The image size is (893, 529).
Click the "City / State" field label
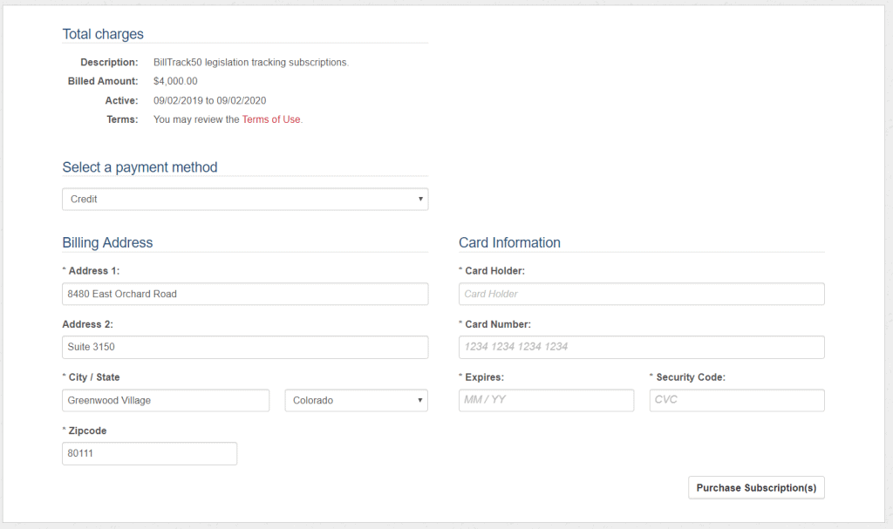[94, 377]
